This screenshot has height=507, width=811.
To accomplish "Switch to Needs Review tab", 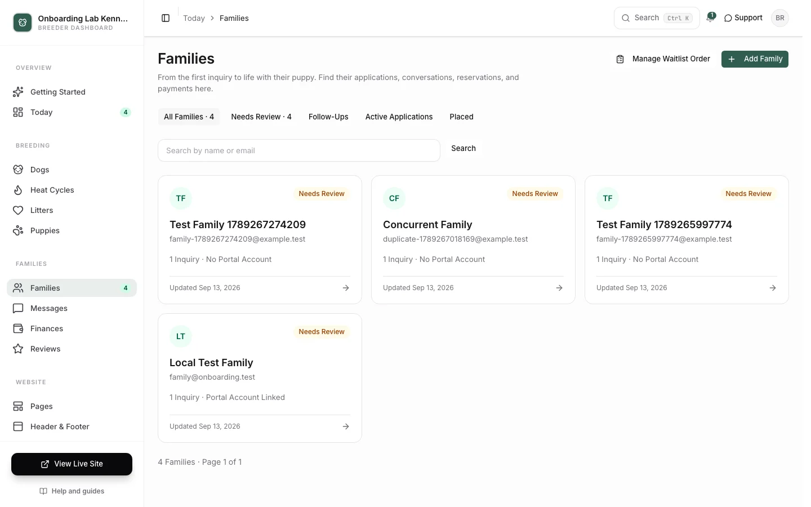I will click(x=261, y=117).
